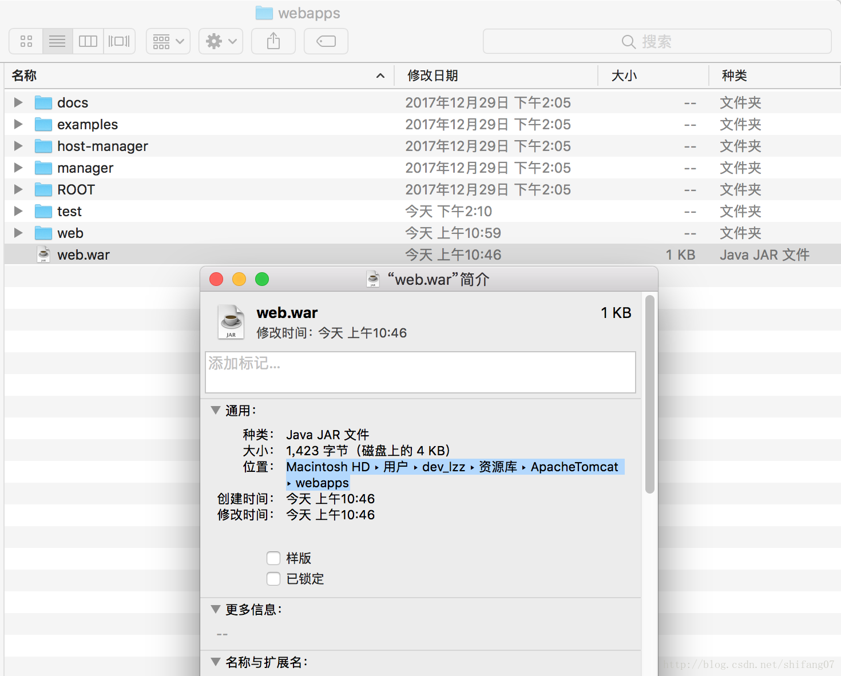Expand the ROOT folder
The height and width of the screenshot is (676, 841).
point(18,189)
